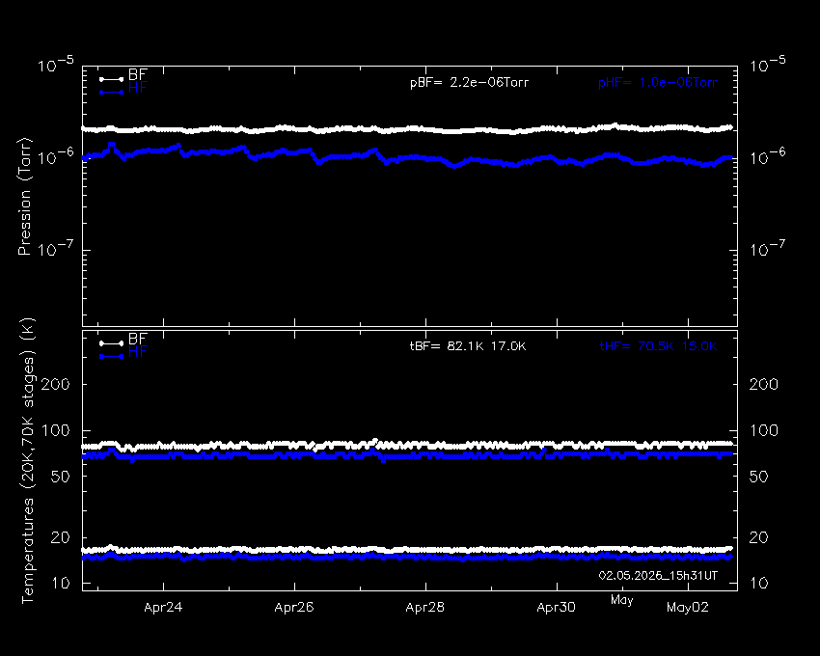Click the Apr28 time axis label
Image resolution: width=820 pixels, height=656 pixels.
pos(425,608)
